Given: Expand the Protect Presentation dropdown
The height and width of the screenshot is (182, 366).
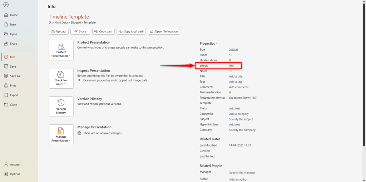Looking at the screenshot, I should point(61,50).
